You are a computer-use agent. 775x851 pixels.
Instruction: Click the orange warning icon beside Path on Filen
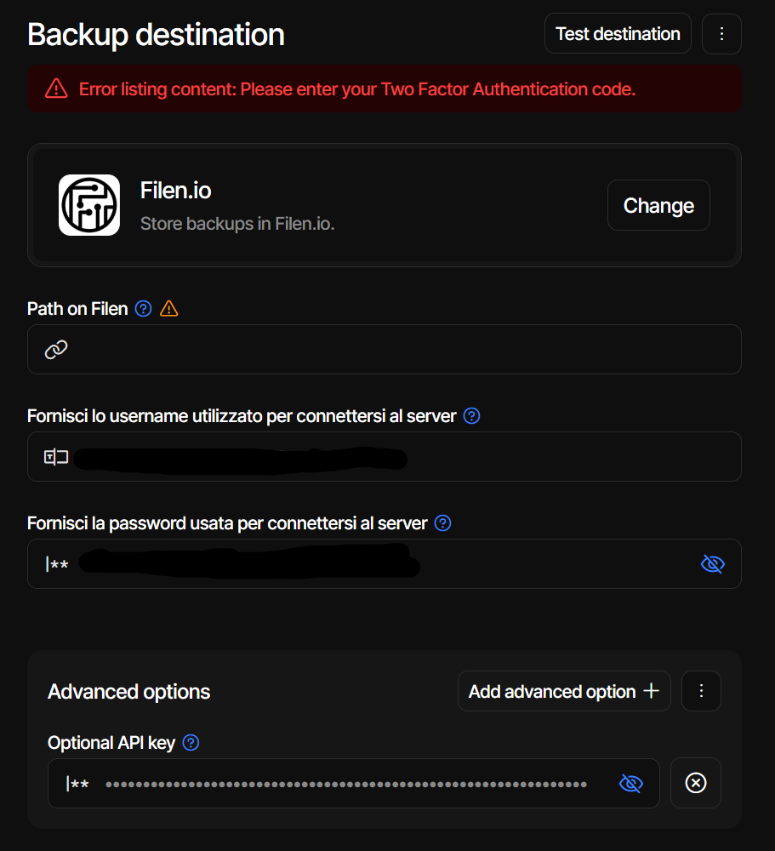(169, 309)
